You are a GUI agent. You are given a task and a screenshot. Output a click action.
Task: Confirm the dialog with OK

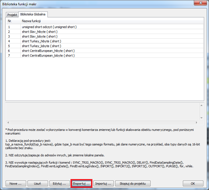click(x=193, y=183)
